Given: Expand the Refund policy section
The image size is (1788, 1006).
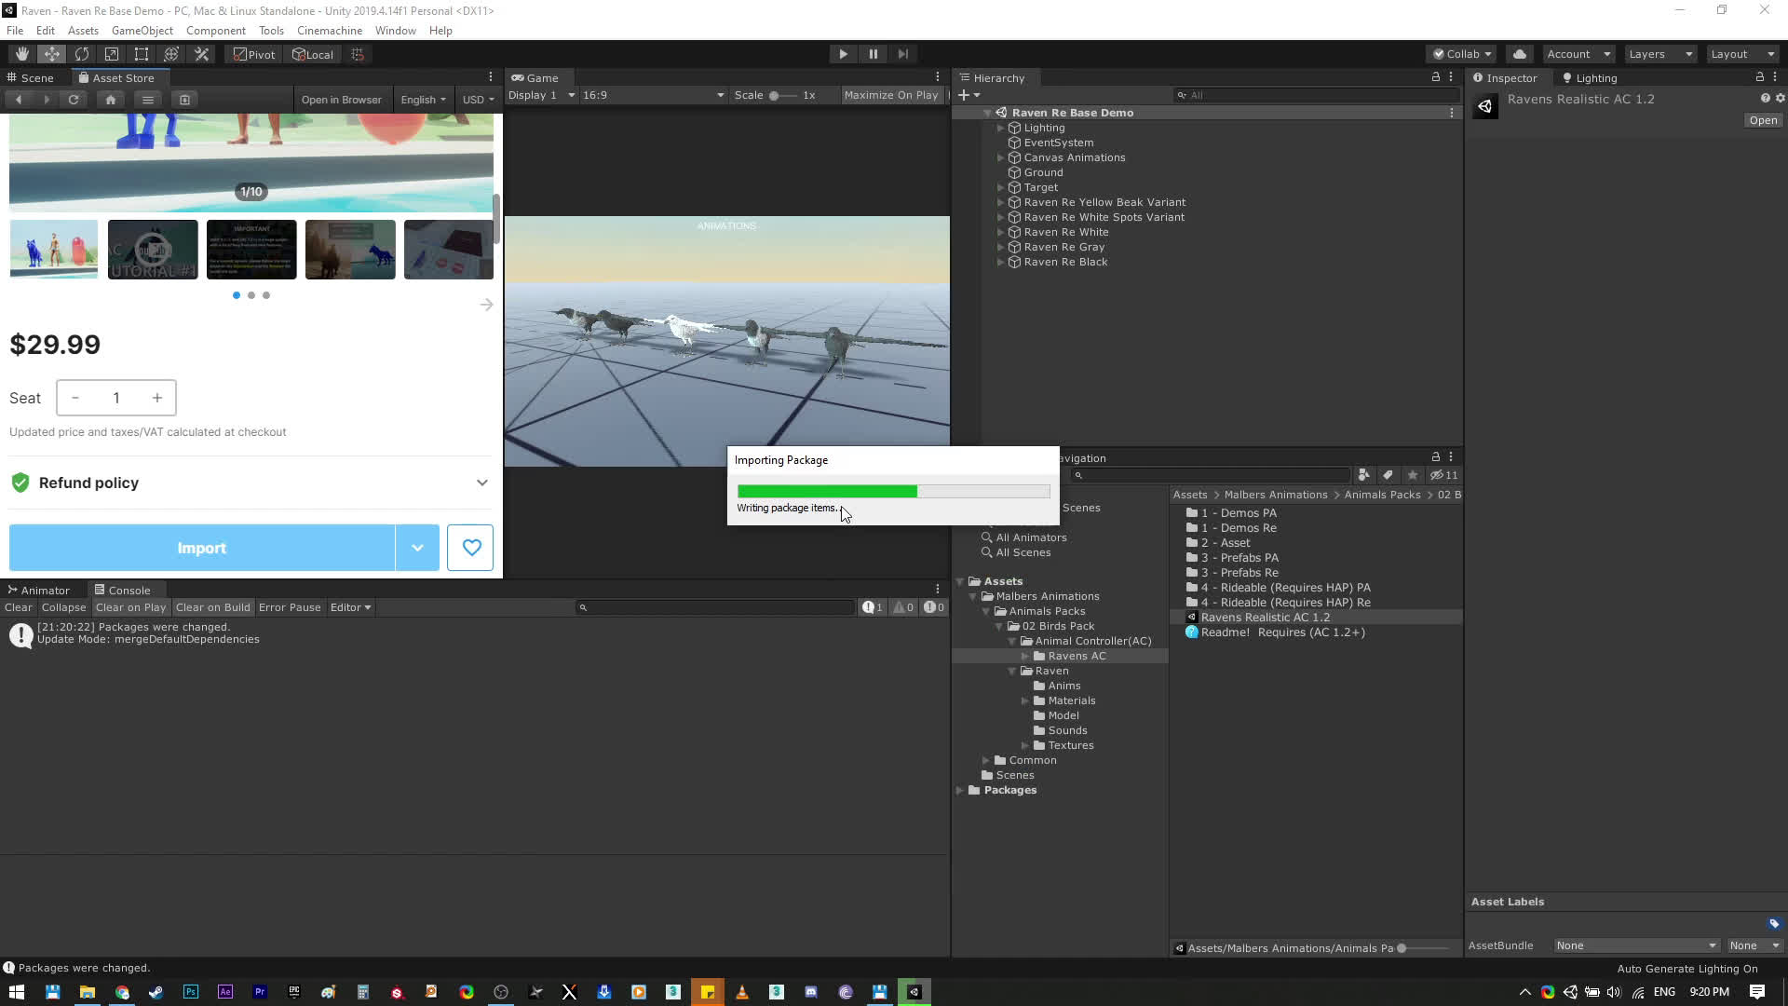Looking at the screenshot, I should [x=481, y=483].
